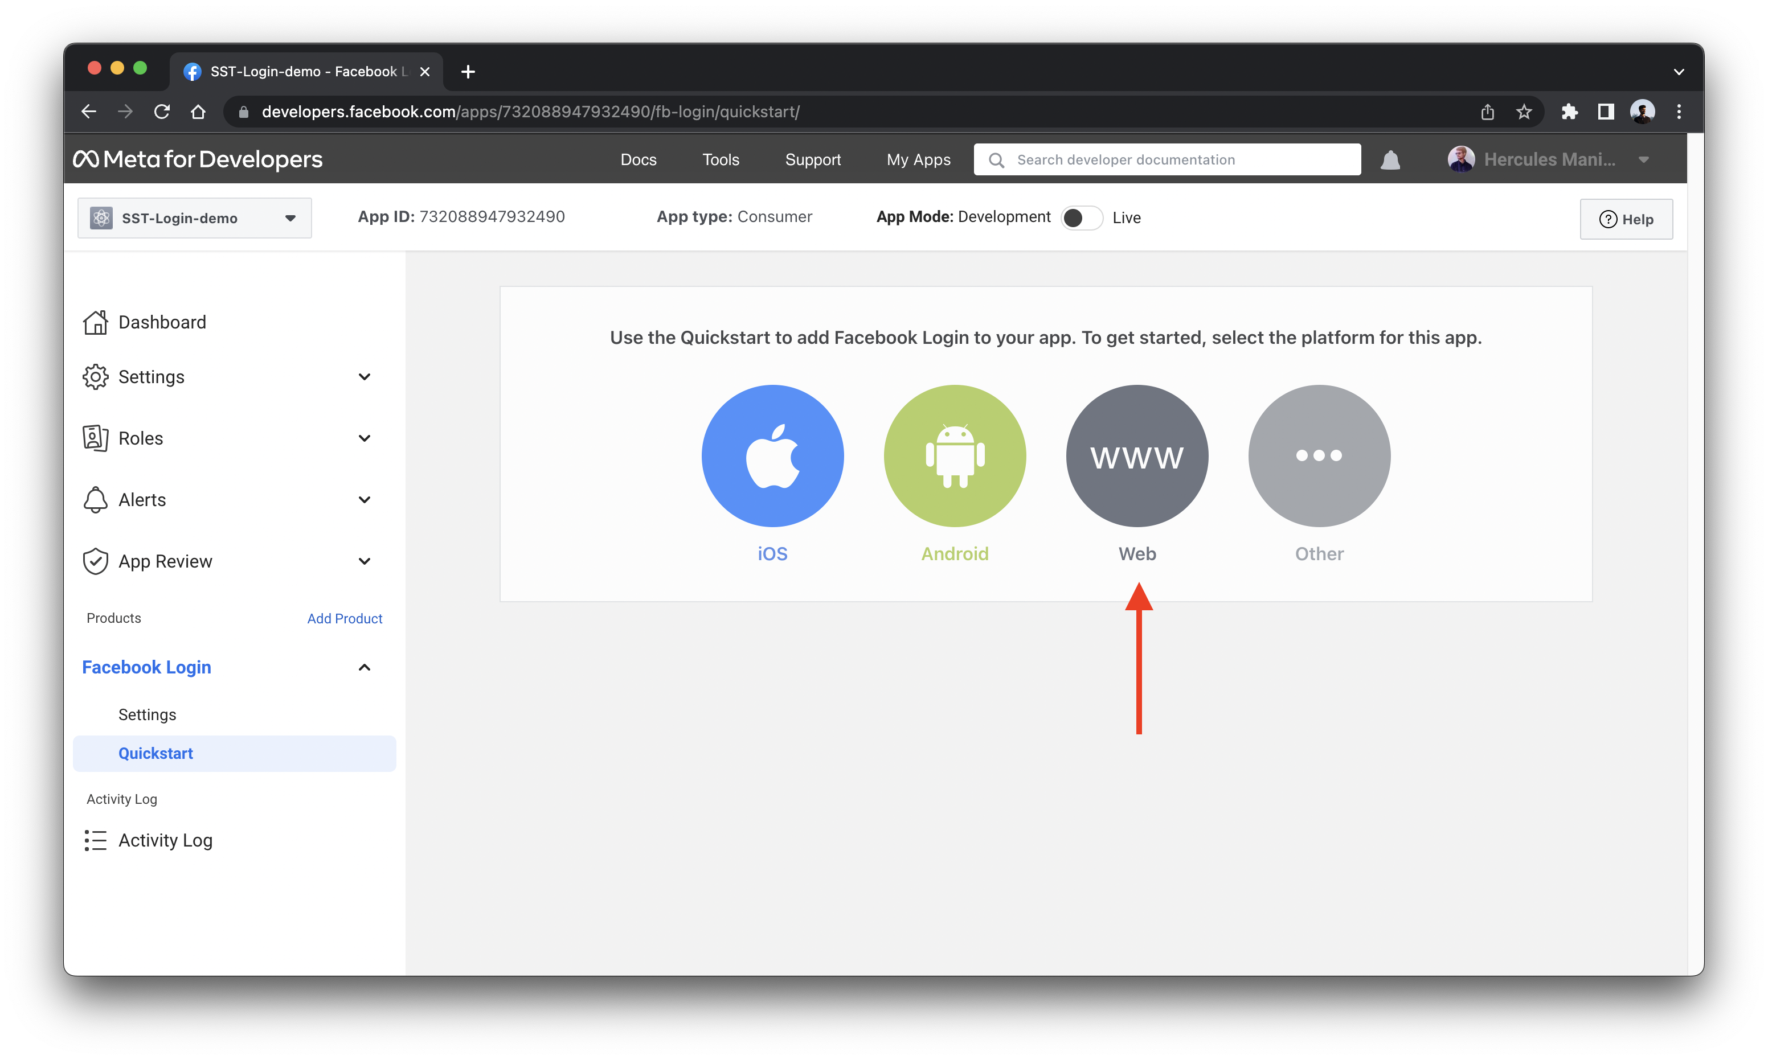
Task: Select Quickstart in sidebar
Action: click(x=235, y=753)
